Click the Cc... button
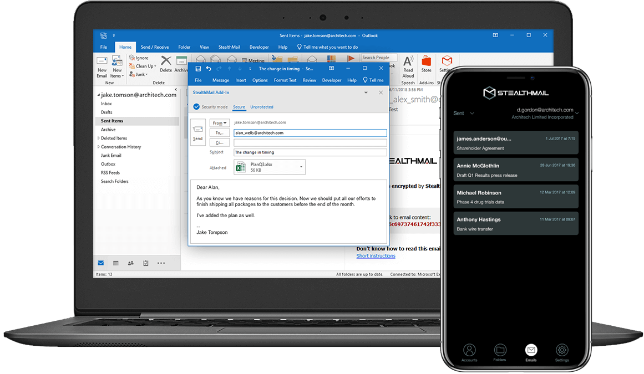 point(219,143)
